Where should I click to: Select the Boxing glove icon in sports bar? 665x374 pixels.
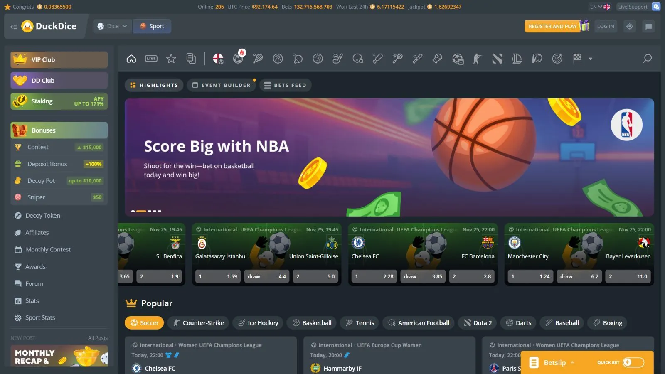(x=438, y=59)
